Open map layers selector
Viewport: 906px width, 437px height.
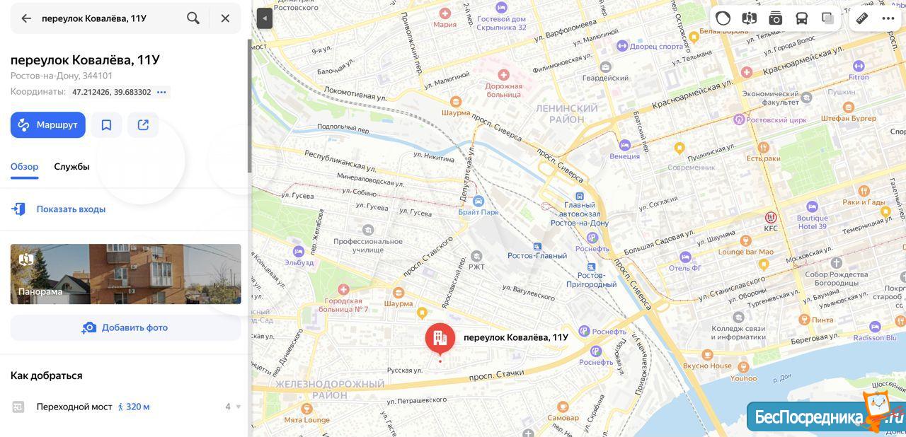[827, 18]
